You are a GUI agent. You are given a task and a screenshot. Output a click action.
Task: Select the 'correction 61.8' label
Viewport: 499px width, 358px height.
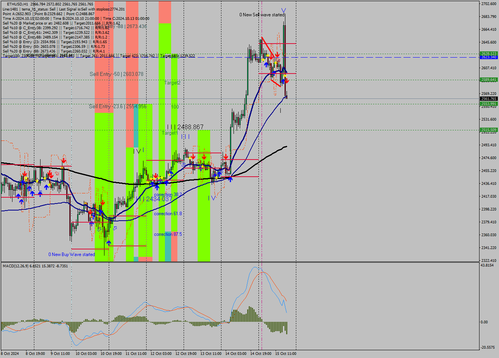tap(168, 214)
